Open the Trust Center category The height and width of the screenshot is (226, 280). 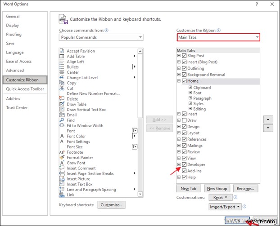(17, 108)
